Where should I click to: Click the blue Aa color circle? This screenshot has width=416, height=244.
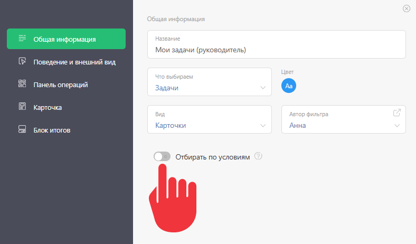coord(289,86)
